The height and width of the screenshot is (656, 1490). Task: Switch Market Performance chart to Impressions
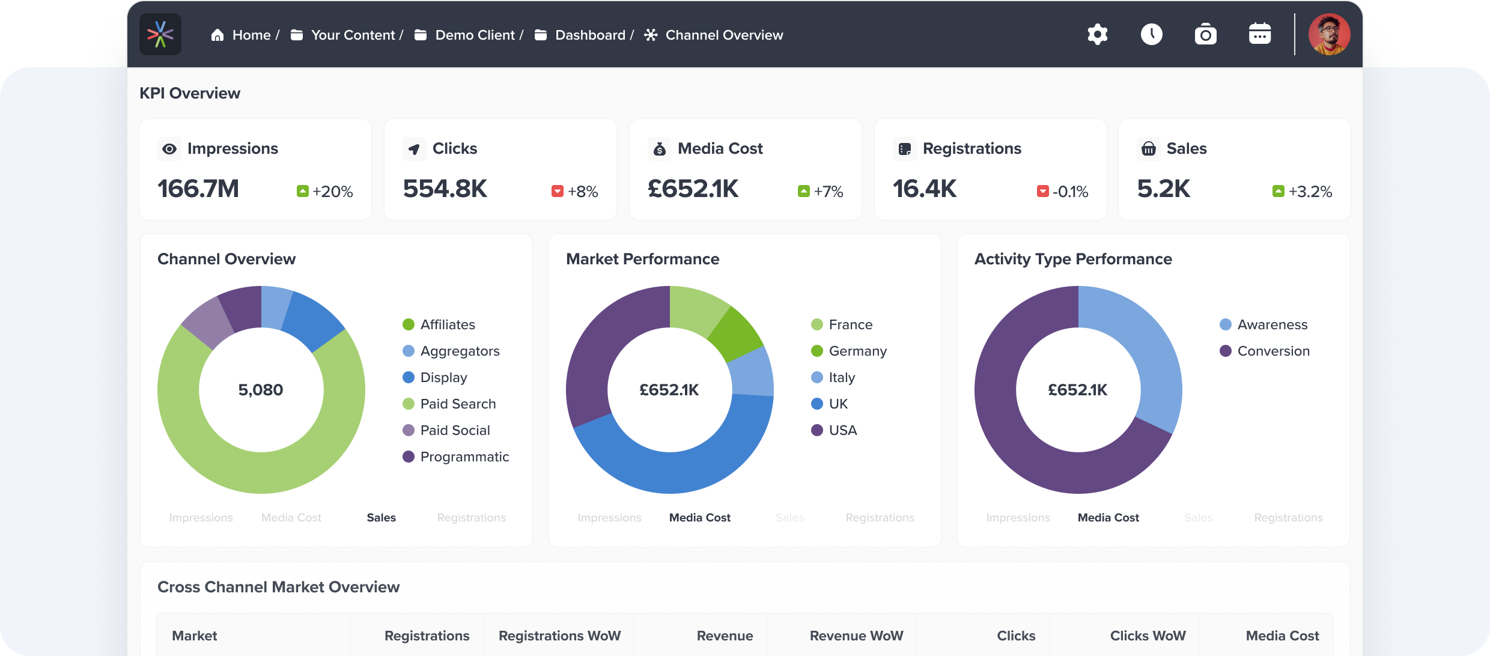click(609, 517)
